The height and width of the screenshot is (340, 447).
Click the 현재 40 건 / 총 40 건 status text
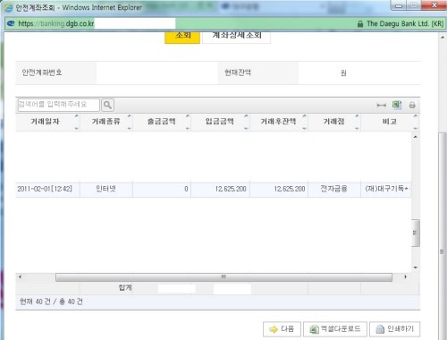click(x=51, y=302)
